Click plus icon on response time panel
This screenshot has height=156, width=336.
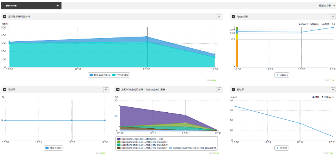click(219, 16)
